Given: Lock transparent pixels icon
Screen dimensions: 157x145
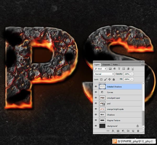Looking at the screenshot, I should click(101, 79).
